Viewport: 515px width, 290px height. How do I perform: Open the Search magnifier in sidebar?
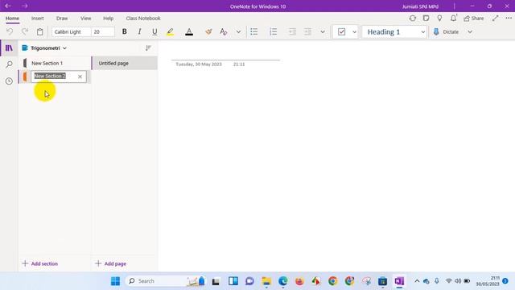point(9,64)
